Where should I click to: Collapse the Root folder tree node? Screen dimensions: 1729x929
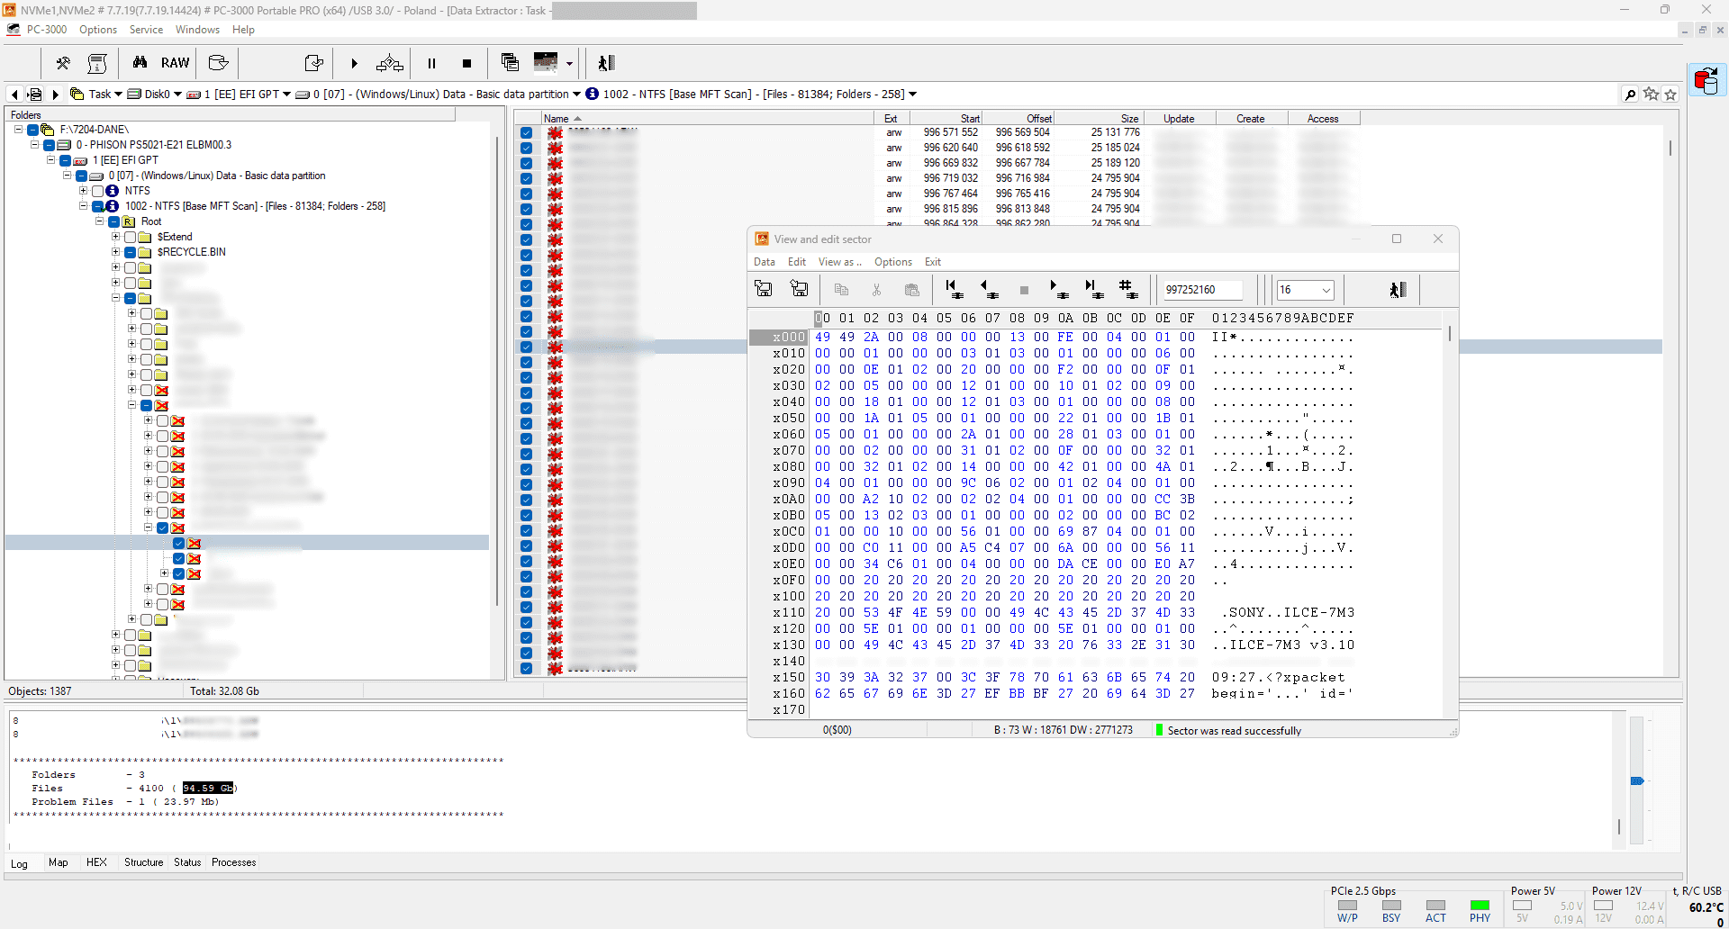coord(100,221)
